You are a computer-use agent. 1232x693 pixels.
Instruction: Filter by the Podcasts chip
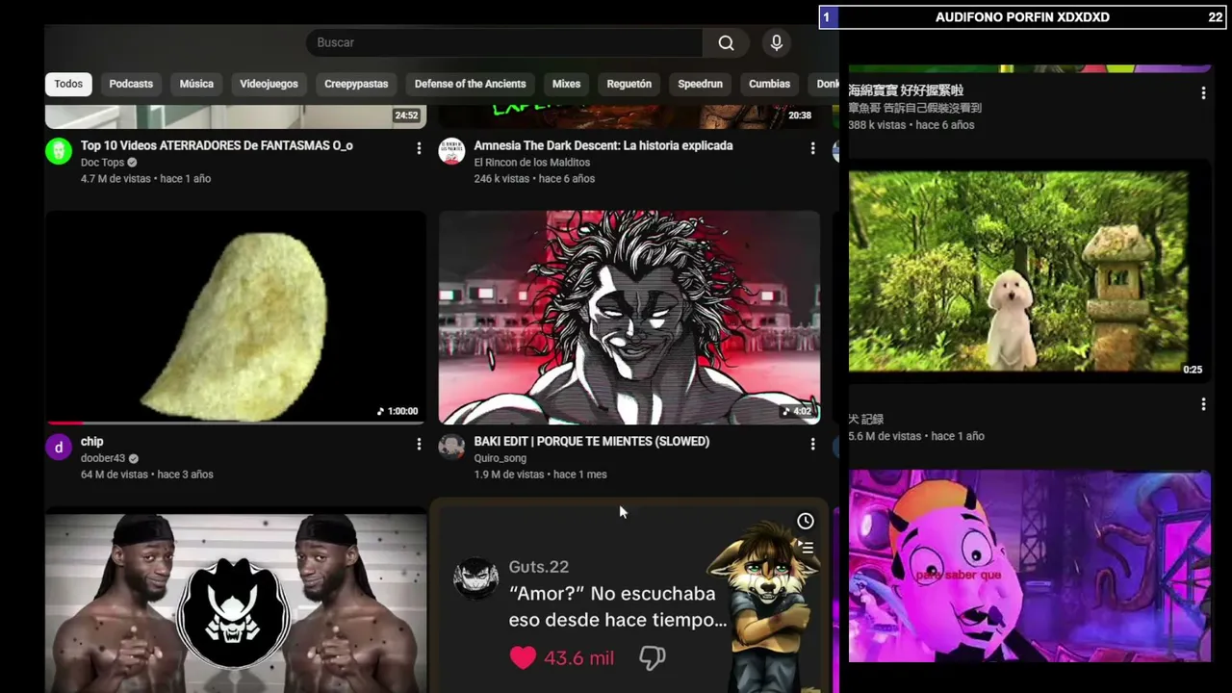point(131,84)
